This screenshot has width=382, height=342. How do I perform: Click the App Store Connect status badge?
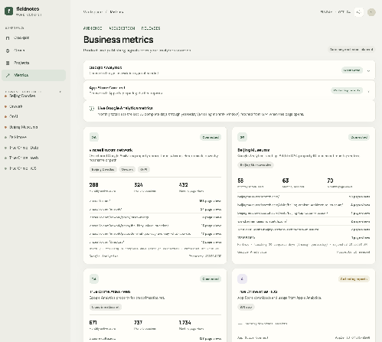347,90
